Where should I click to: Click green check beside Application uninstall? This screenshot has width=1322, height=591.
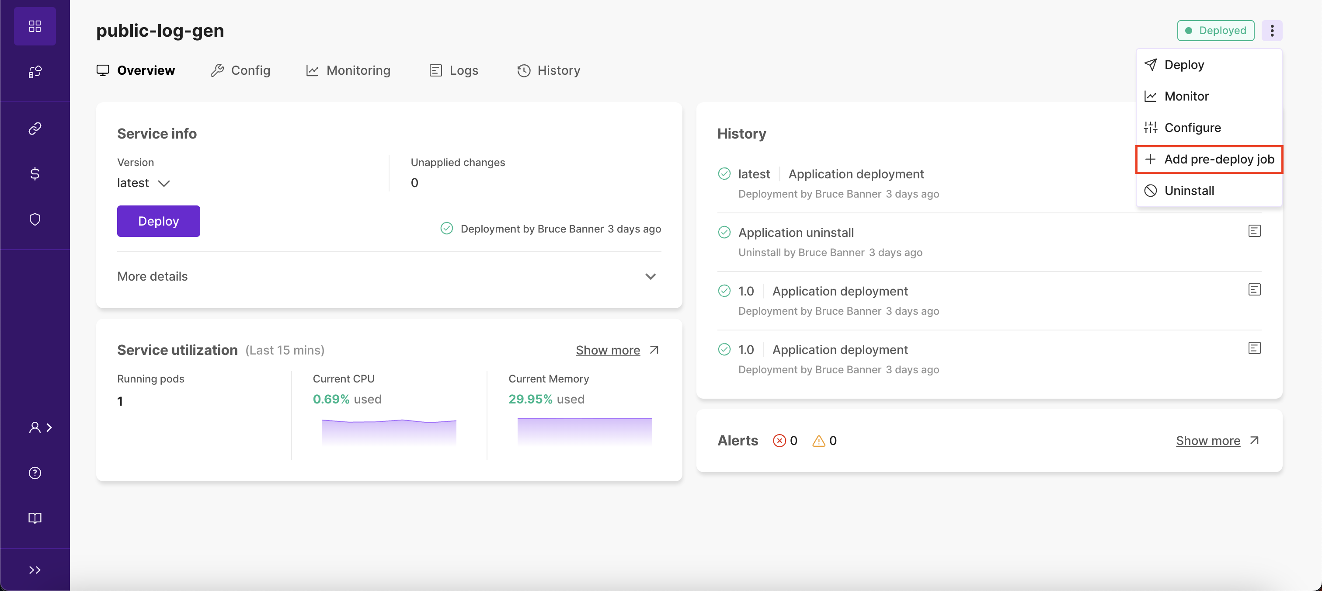[724, 233]
